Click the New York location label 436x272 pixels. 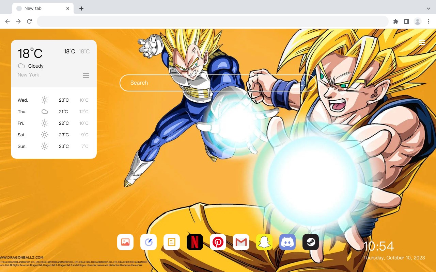(28, 75)
